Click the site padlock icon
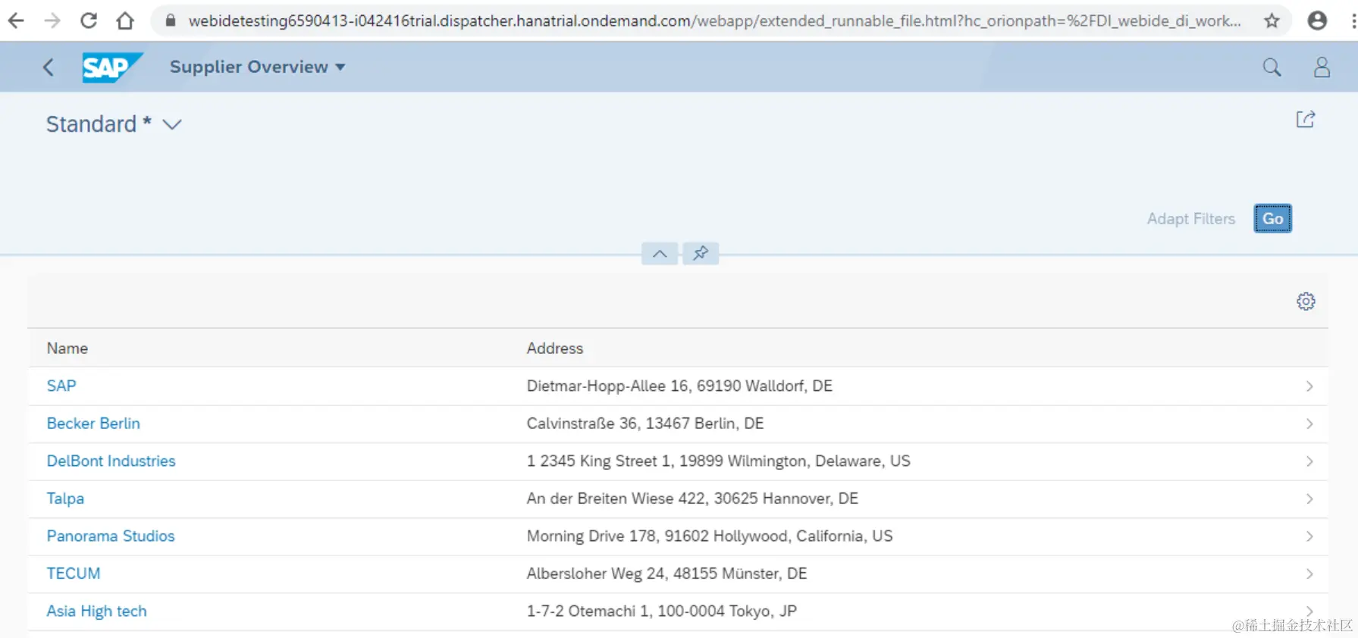The height and width of the screenshot is (638, 1358). (x=171, y=20)
